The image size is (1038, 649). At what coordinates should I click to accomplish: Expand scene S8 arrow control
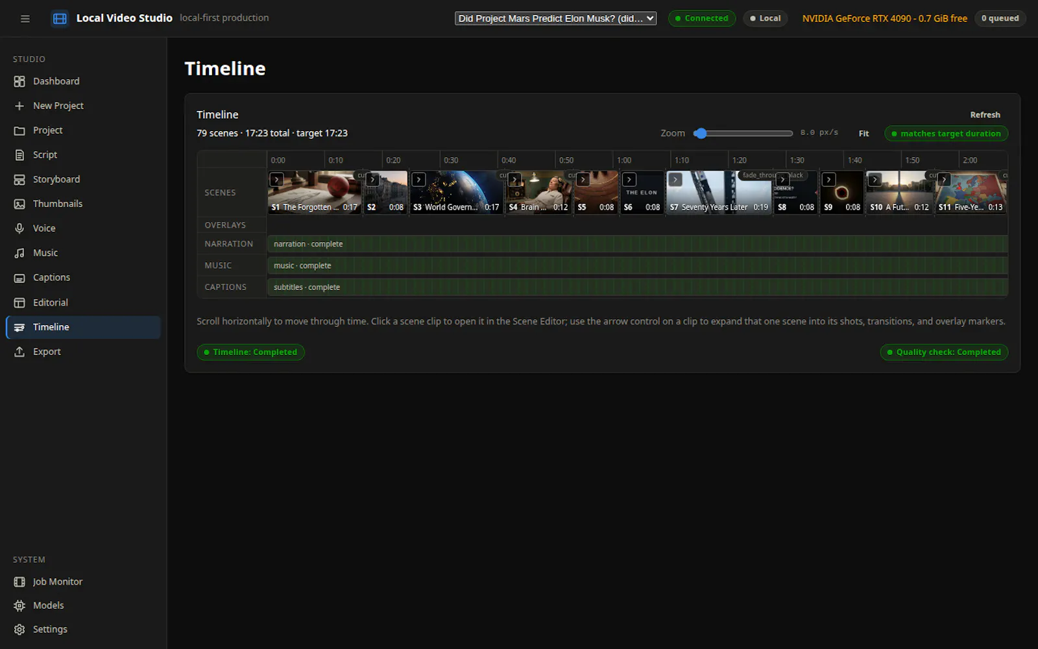tap(782, 180)
